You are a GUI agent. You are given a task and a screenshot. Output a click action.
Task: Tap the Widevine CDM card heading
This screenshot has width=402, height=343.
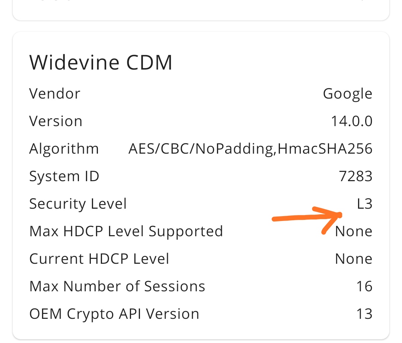tap(101, 62)
